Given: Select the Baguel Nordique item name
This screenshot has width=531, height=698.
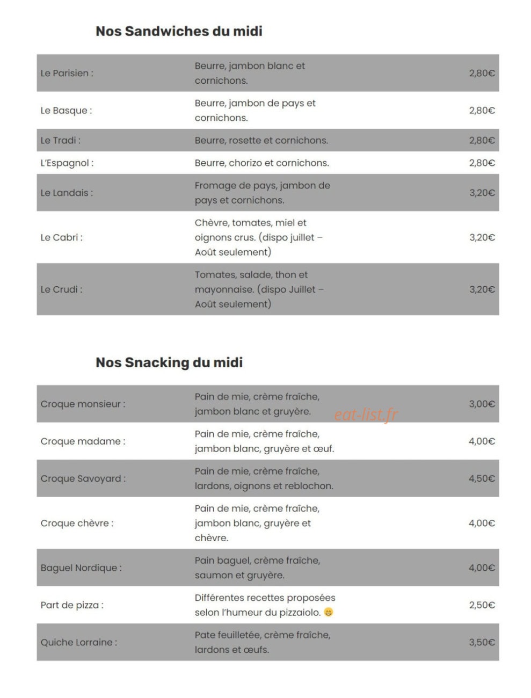Looking at the screenshot, I should pyautogui.click(x=81, y=568).
